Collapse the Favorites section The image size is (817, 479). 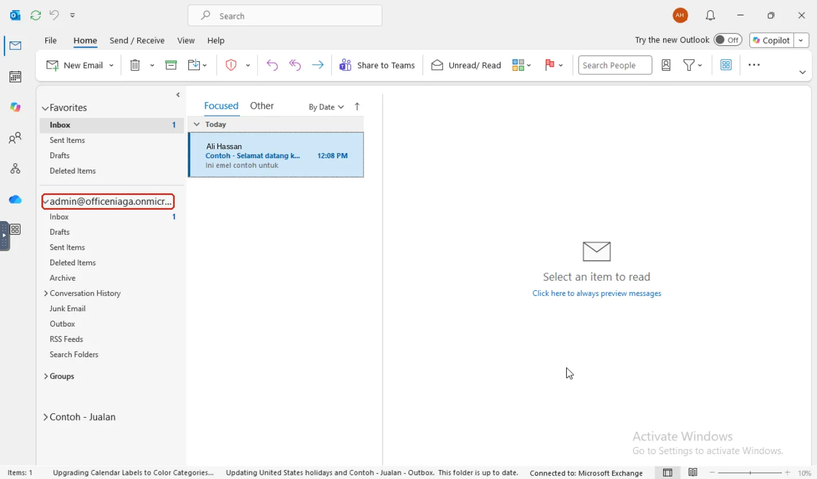pyautogui.click(x=45, y=108)
